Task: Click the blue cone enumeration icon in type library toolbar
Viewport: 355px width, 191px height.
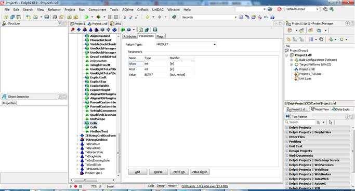Action: coord(90,30)
